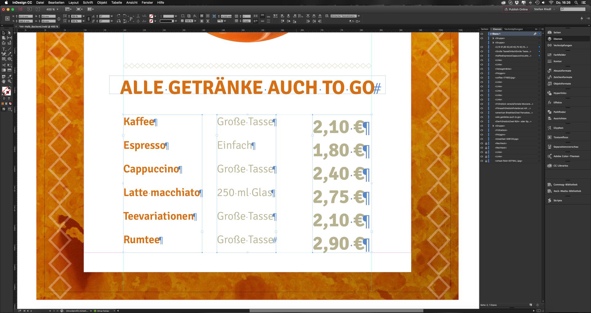Select the Gap tool
Viewport: 591px width, 313px height.
(10, 38)
